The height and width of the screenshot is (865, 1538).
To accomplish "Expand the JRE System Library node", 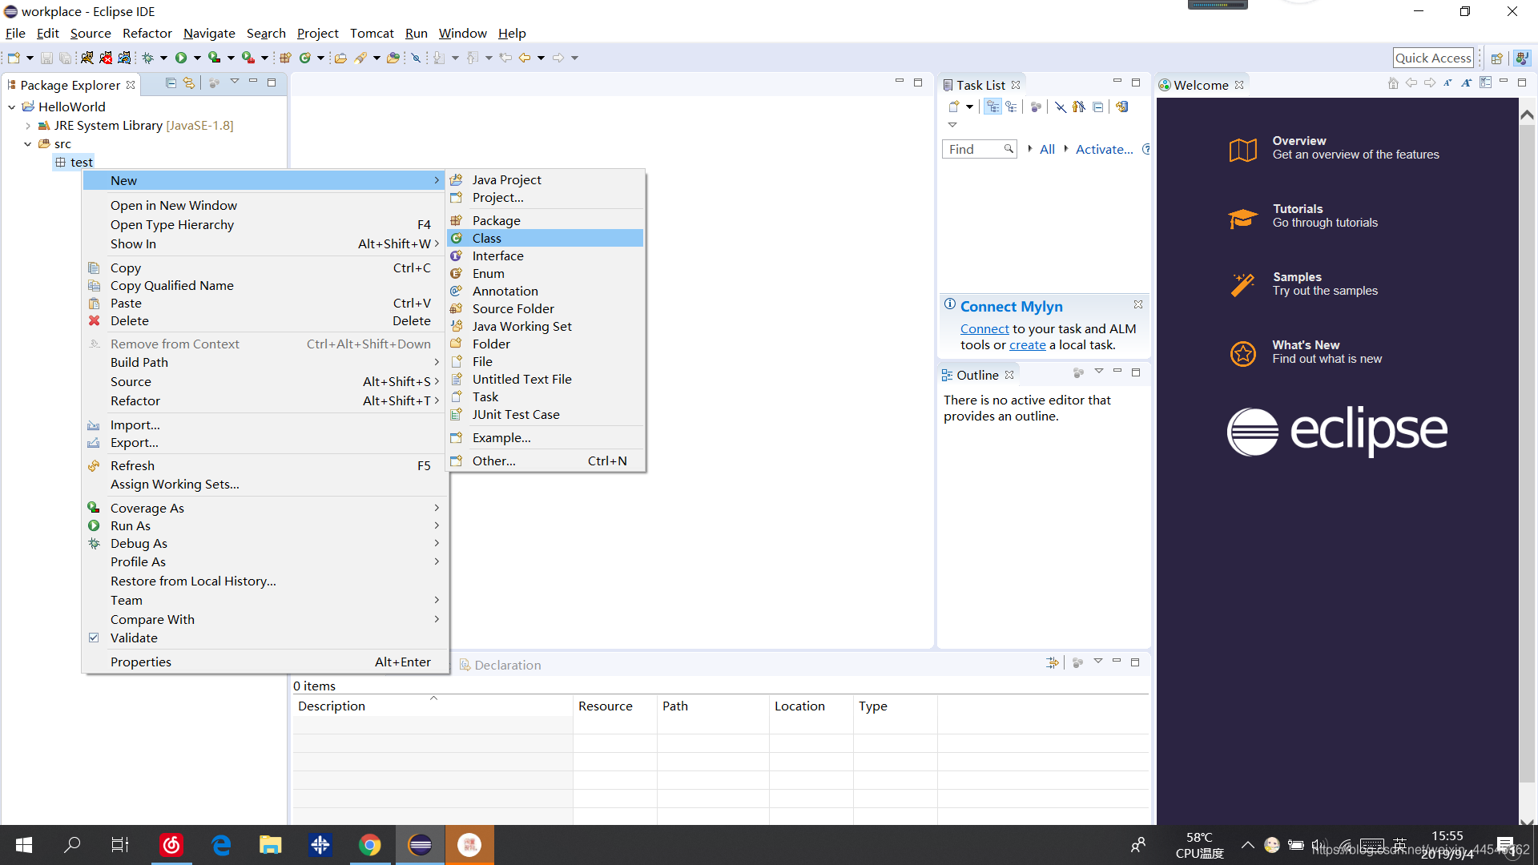I will 28,126.
